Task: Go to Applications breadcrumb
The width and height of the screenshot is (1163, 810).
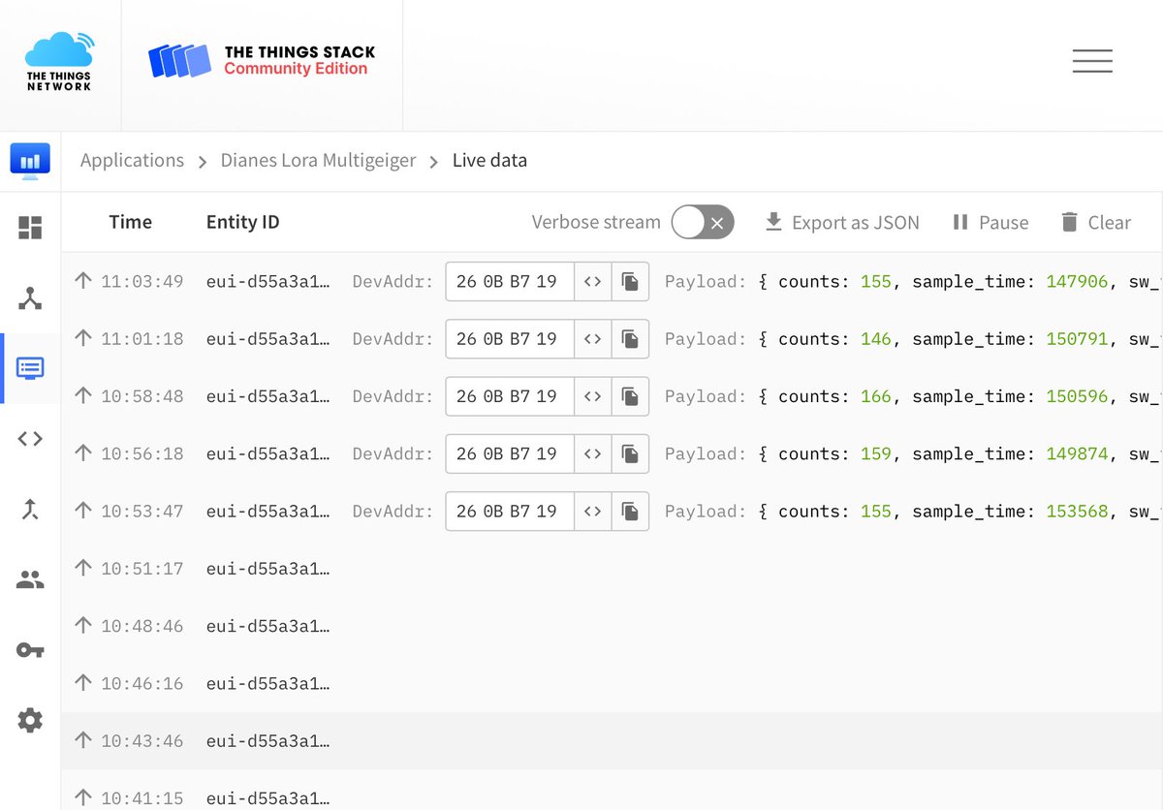Action: [x=132, y=161]
